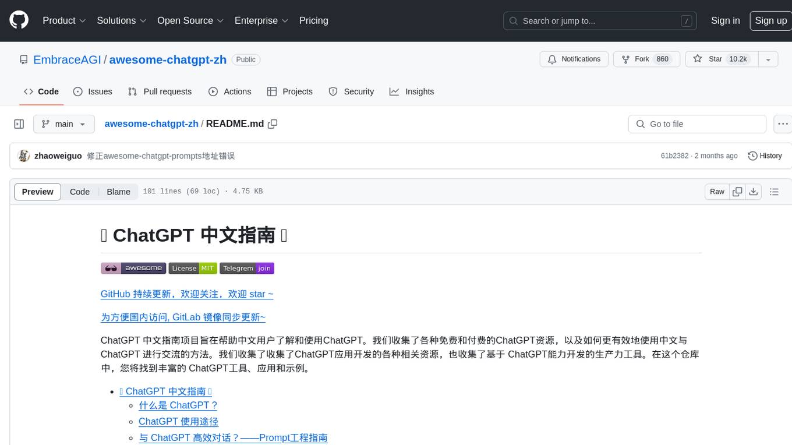Screen dimensions: 792x445
Task: Jump to ChatGPT 使用途径 section
Action: coord(178,422)
